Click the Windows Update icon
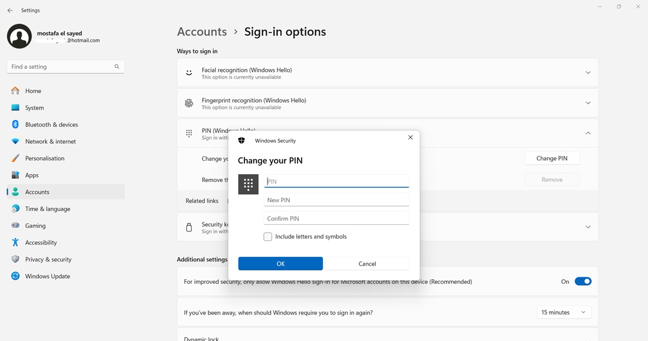 pos(15,276)
